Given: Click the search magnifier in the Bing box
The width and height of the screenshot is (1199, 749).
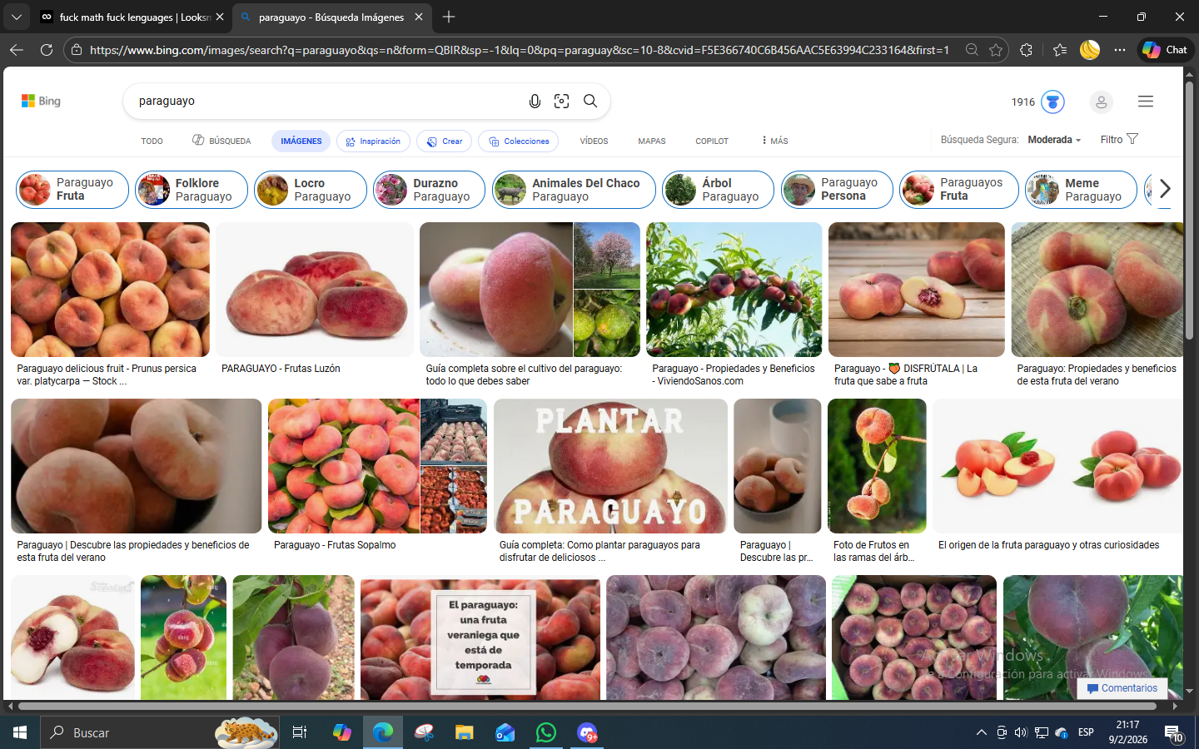Looking at the screenshot, I should click(590, 101).
